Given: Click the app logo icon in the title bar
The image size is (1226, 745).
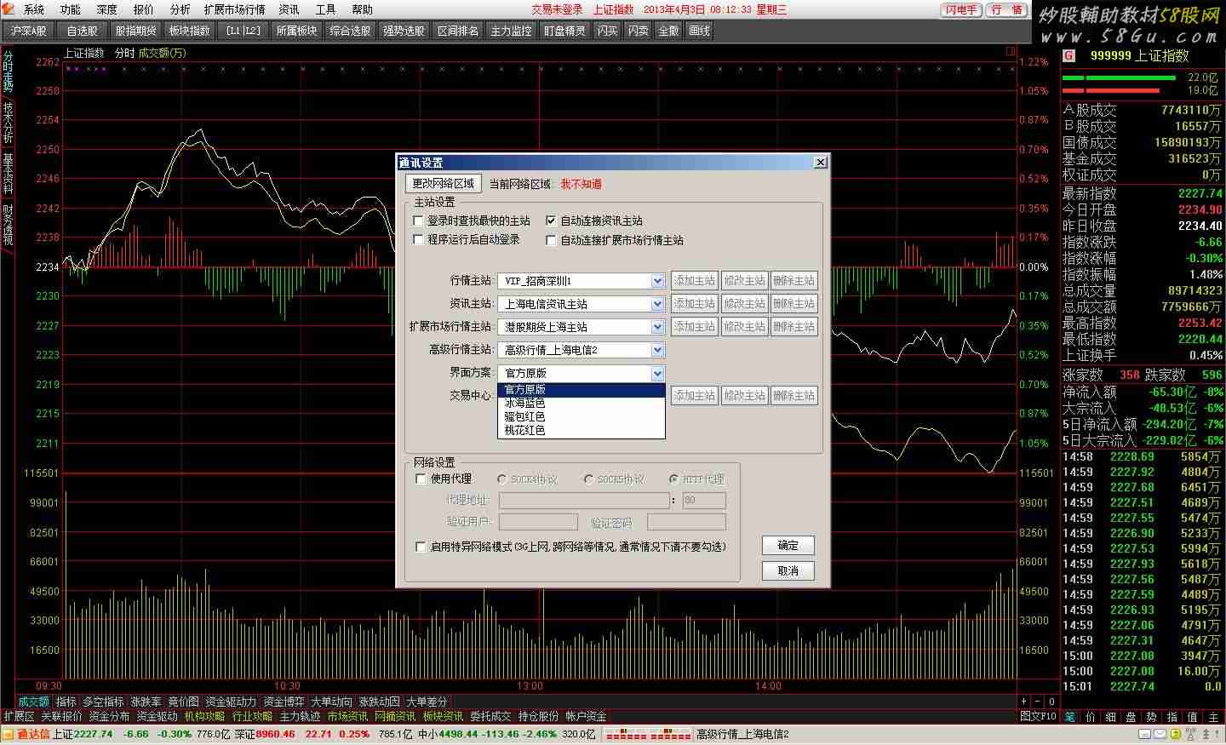Looking at the screenshot, I should 9,9.
